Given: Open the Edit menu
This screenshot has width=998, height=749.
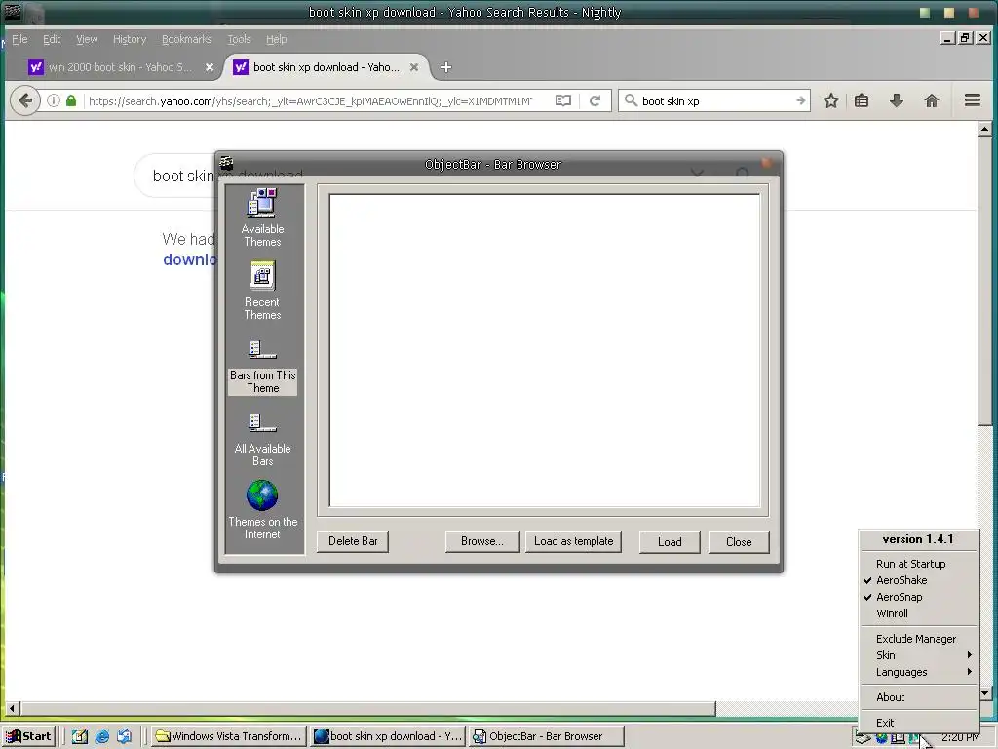Looking at the screenshot, I should pyautogui.click(x=52, y=39).
